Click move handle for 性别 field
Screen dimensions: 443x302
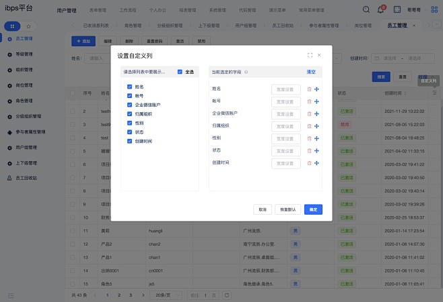316,139
